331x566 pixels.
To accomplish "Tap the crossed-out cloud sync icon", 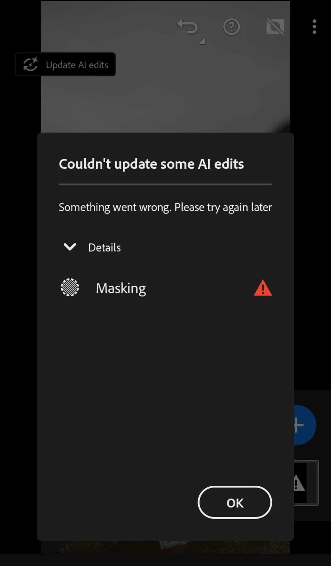I will click(x=275, y=27).
